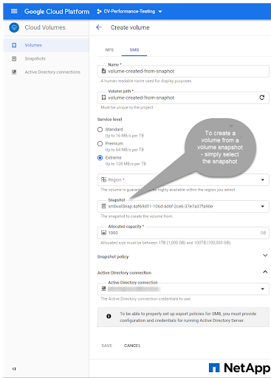
Task: Click the Allocated capacity input field
Action: [x=183, y=233]
